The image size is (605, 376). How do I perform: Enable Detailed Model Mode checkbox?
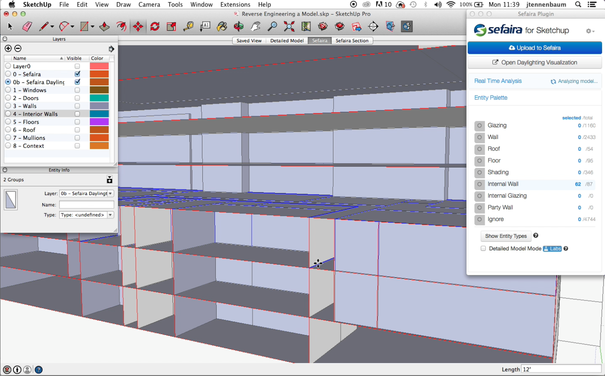click(483, 249)
